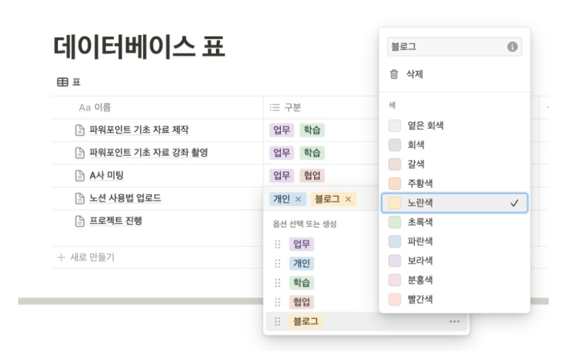Image resolution: width=578 pixels, height=351 pixels.
Task: Click the checkmark on the 노란색 row
Action: point(514,203)
